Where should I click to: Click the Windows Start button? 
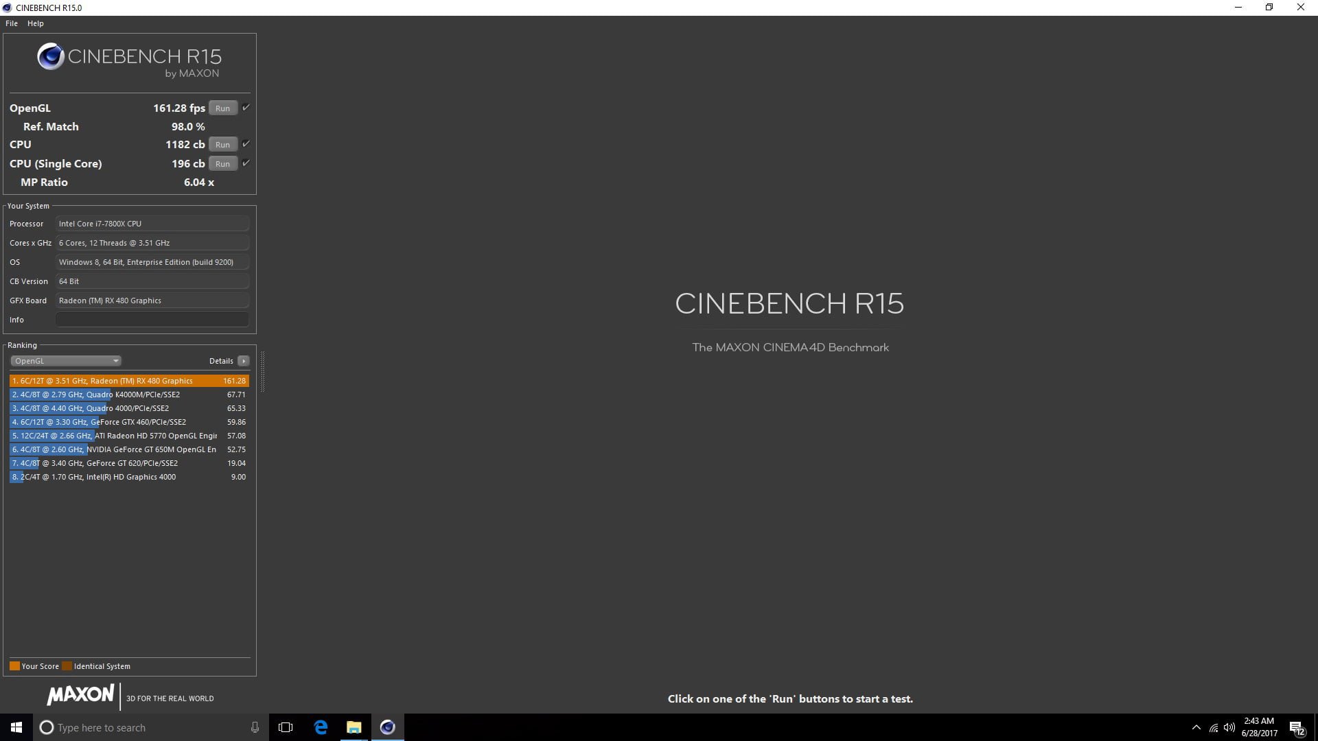coord(16,727)
